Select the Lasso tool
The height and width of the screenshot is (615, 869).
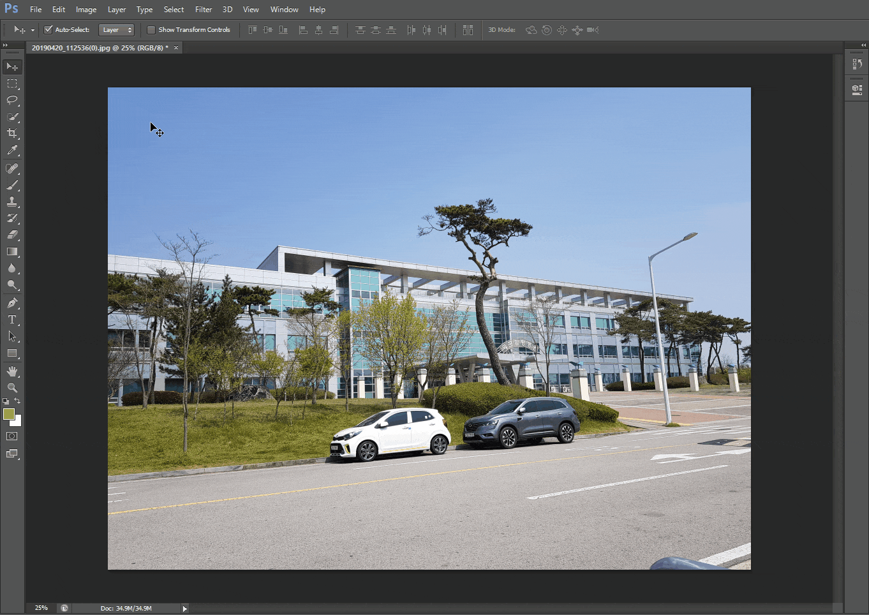(x=12, y=100)
